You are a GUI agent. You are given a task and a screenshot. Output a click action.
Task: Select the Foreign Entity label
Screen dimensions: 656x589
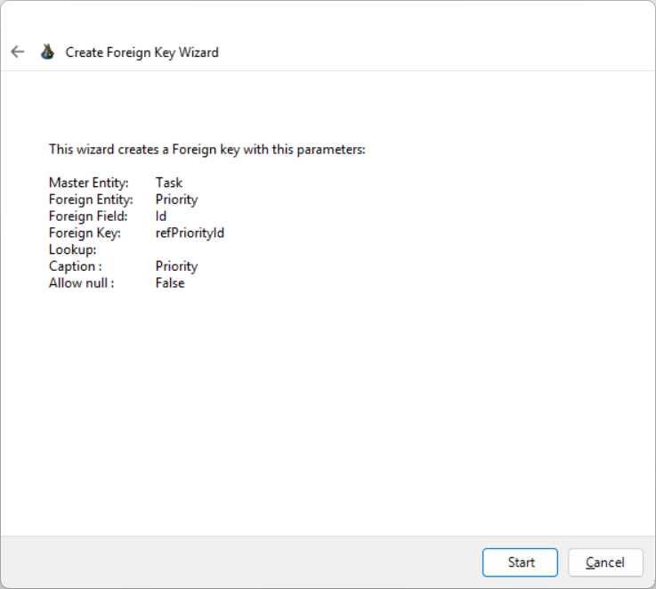pyautogui.click(x=91, y=200)
